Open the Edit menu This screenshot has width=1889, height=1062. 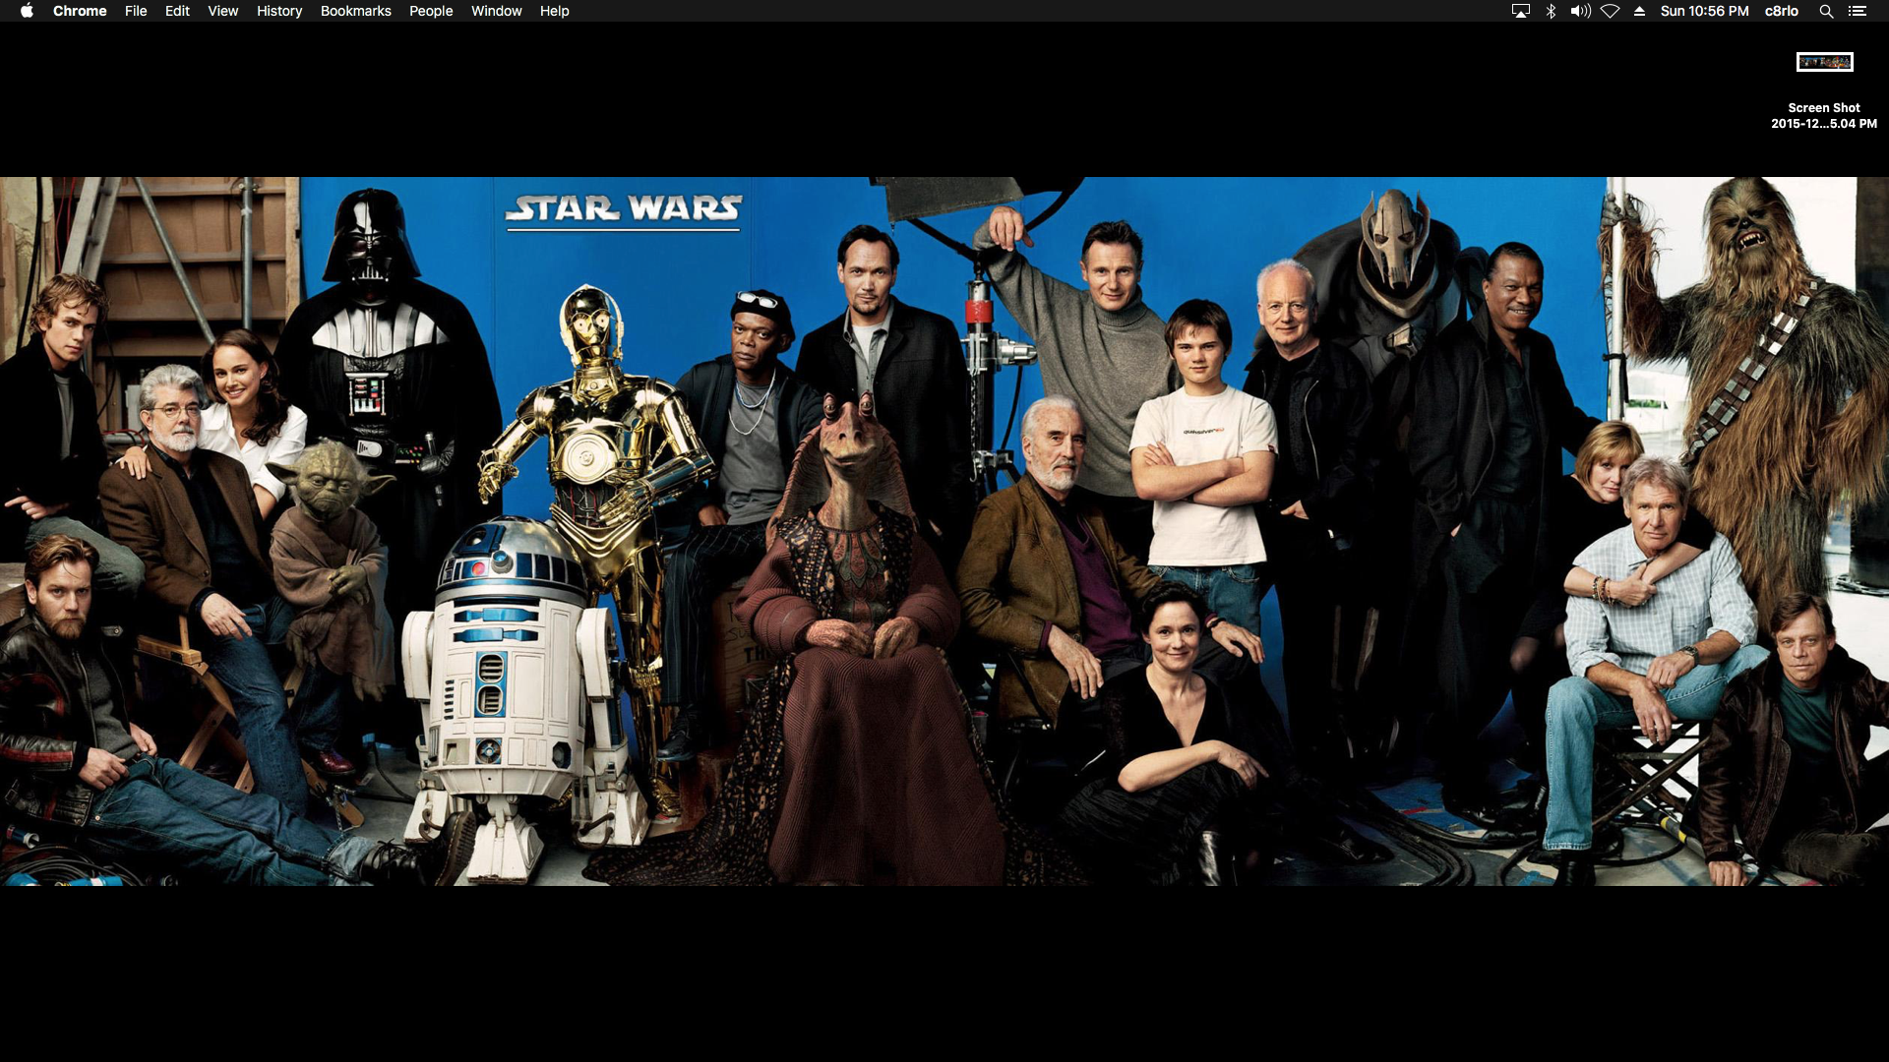pos(177,11)
